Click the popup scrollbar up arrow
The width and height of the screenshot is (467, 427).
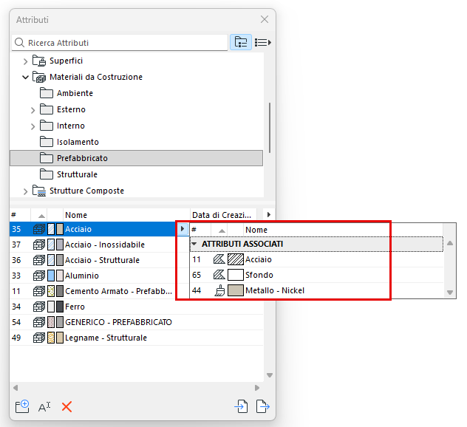click(x=450, y=243)
